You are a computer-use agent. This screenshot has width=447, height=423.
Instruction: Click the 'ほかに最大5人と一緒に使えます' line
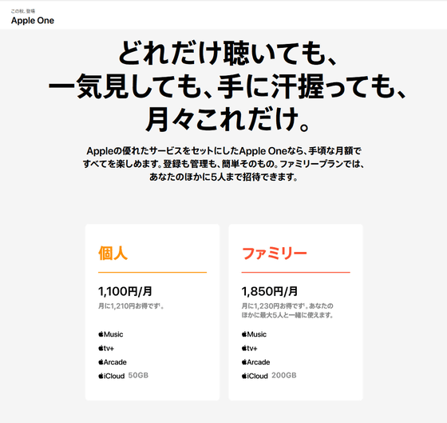tap(287, 315)
